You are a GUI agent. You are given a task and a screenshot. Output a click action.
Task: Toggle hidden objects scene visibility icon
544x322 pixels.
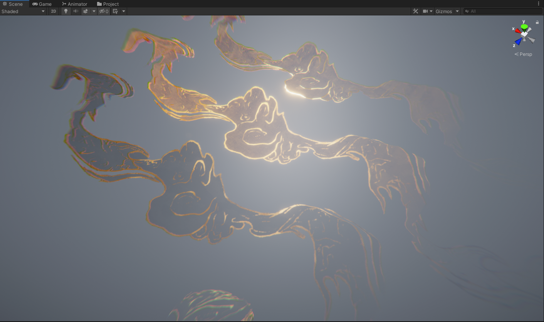(x=104, y=11)
